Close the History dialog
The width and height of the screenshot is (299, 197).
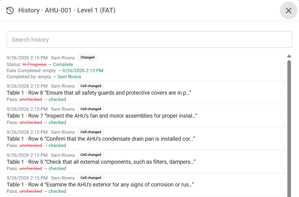coord(288,11)
